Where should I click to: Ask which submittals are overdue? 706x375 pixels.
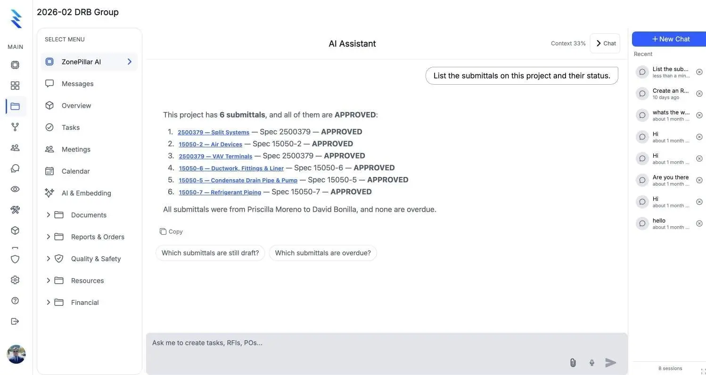[323, 253]
